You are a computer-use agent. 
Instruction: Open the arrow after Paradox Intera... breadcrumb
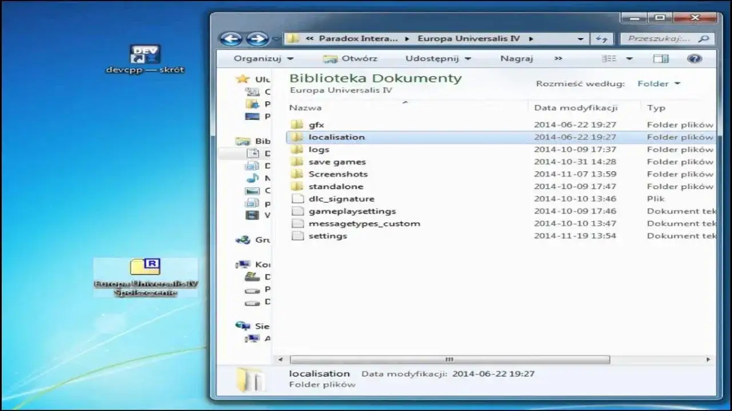tap(407, 39)
